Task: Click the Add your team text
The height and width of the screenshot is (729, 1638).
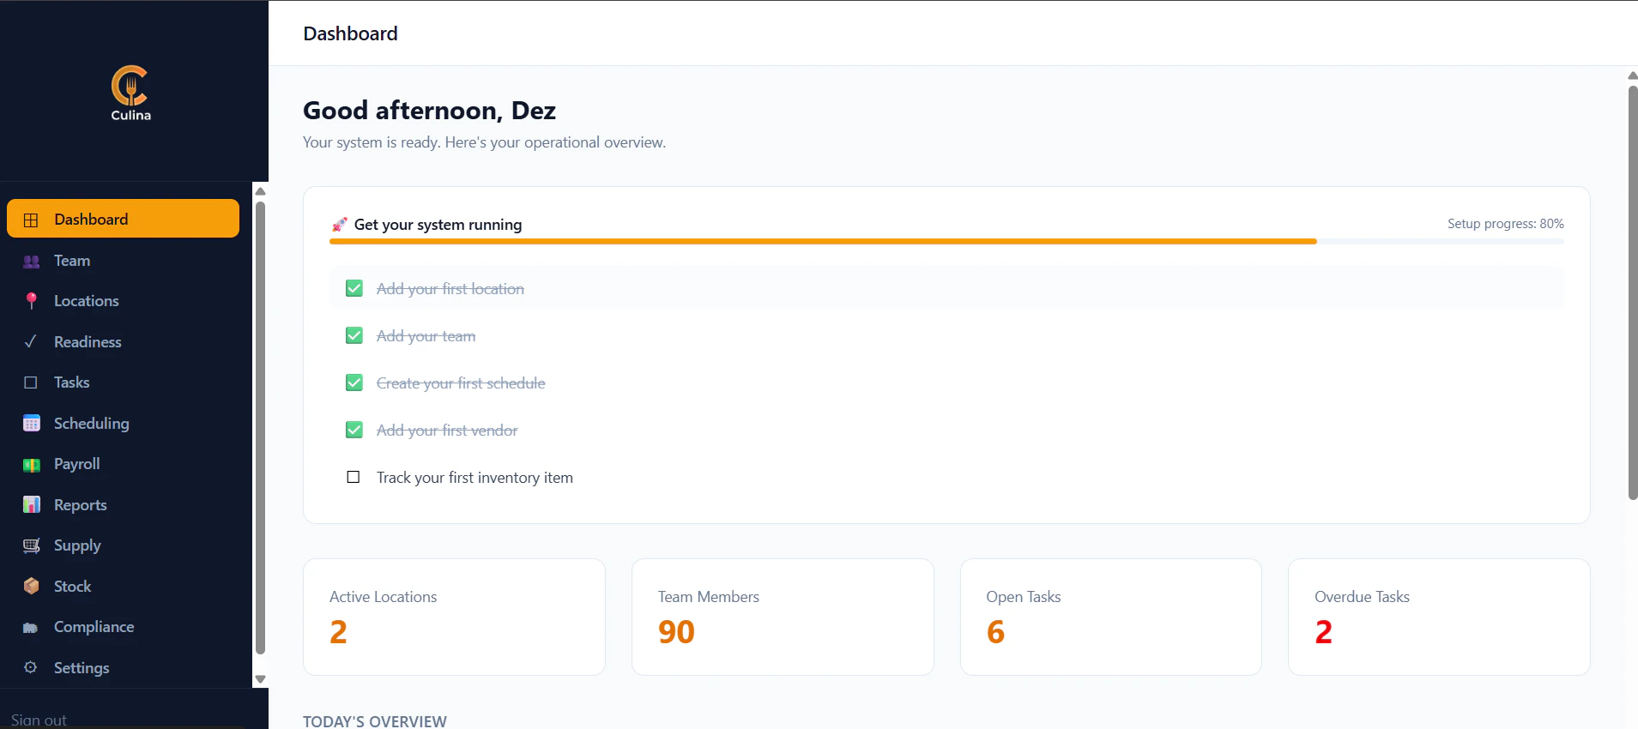Action: (x=426, y=336)
